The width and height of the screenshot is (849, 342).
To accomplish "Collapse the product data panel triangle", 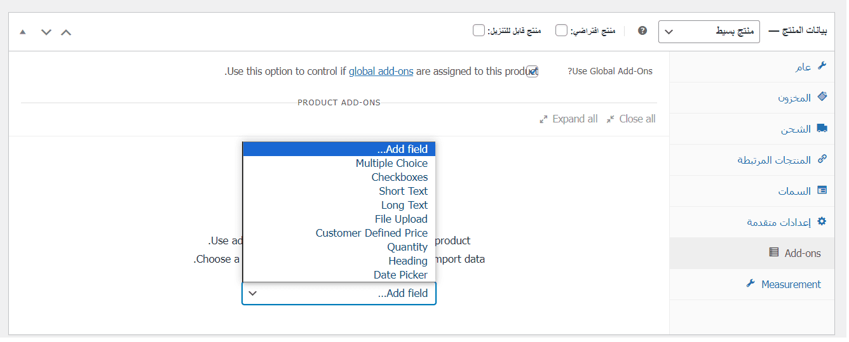I will point(23,32).
